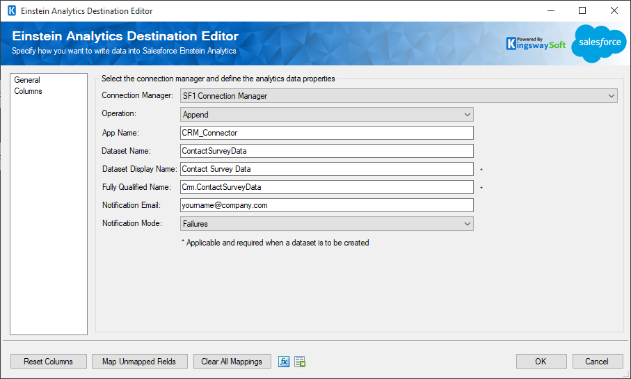Click the Cancel button
This screenshot has width=631, height=379.
point(597,362)
